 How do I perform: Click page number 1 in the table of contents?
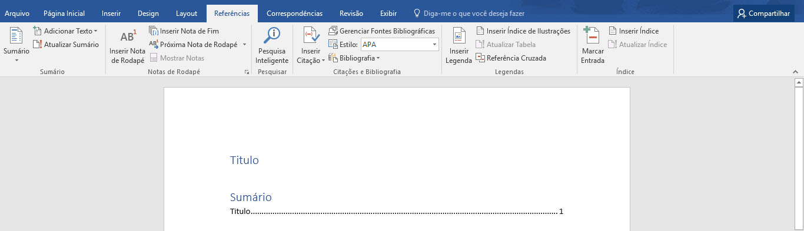coord(561,212)
